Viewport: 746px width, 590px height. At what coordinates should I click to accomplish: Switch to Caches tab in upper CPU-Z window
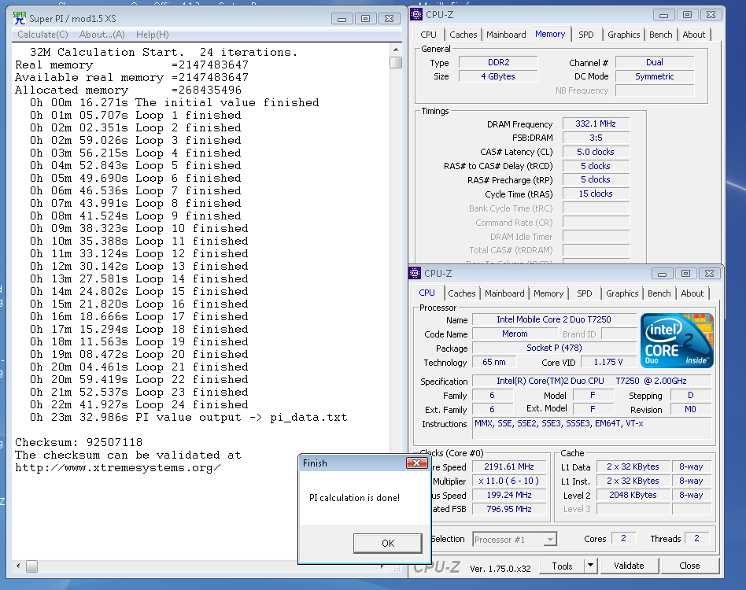tap(463, 35)
